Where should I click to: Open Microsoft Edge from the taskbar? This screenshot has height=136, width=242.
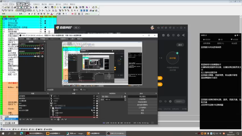(x=21, y=133)
